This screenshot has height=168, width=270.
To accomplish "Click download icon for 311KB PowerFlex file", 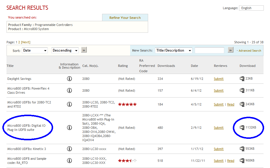I will tap(242, 90).
